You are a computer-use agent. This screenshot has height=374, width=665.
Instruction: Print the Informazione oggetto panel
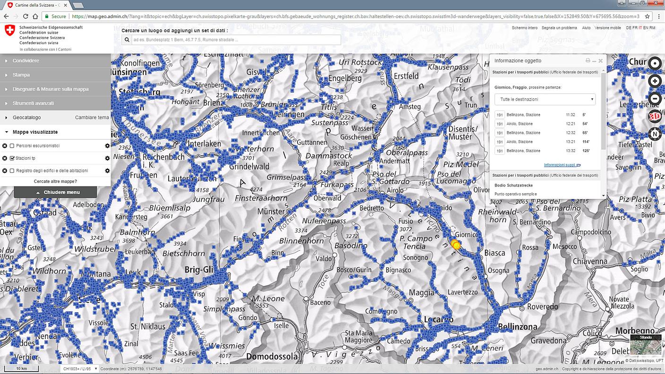tap(588, 60)
